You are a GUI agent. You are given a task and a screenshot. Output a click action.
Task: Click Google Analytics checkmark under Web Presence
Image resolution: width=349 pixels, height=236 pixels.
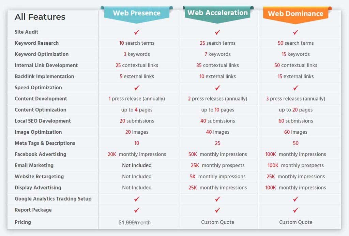point(137,199)
